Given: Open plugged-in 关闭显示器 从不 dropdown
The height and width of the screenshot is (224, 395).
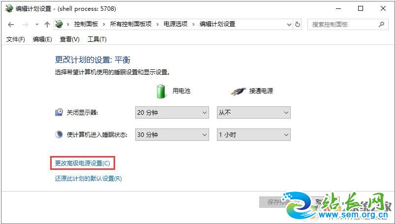Looking at the screenshot, I should [254, 113].
